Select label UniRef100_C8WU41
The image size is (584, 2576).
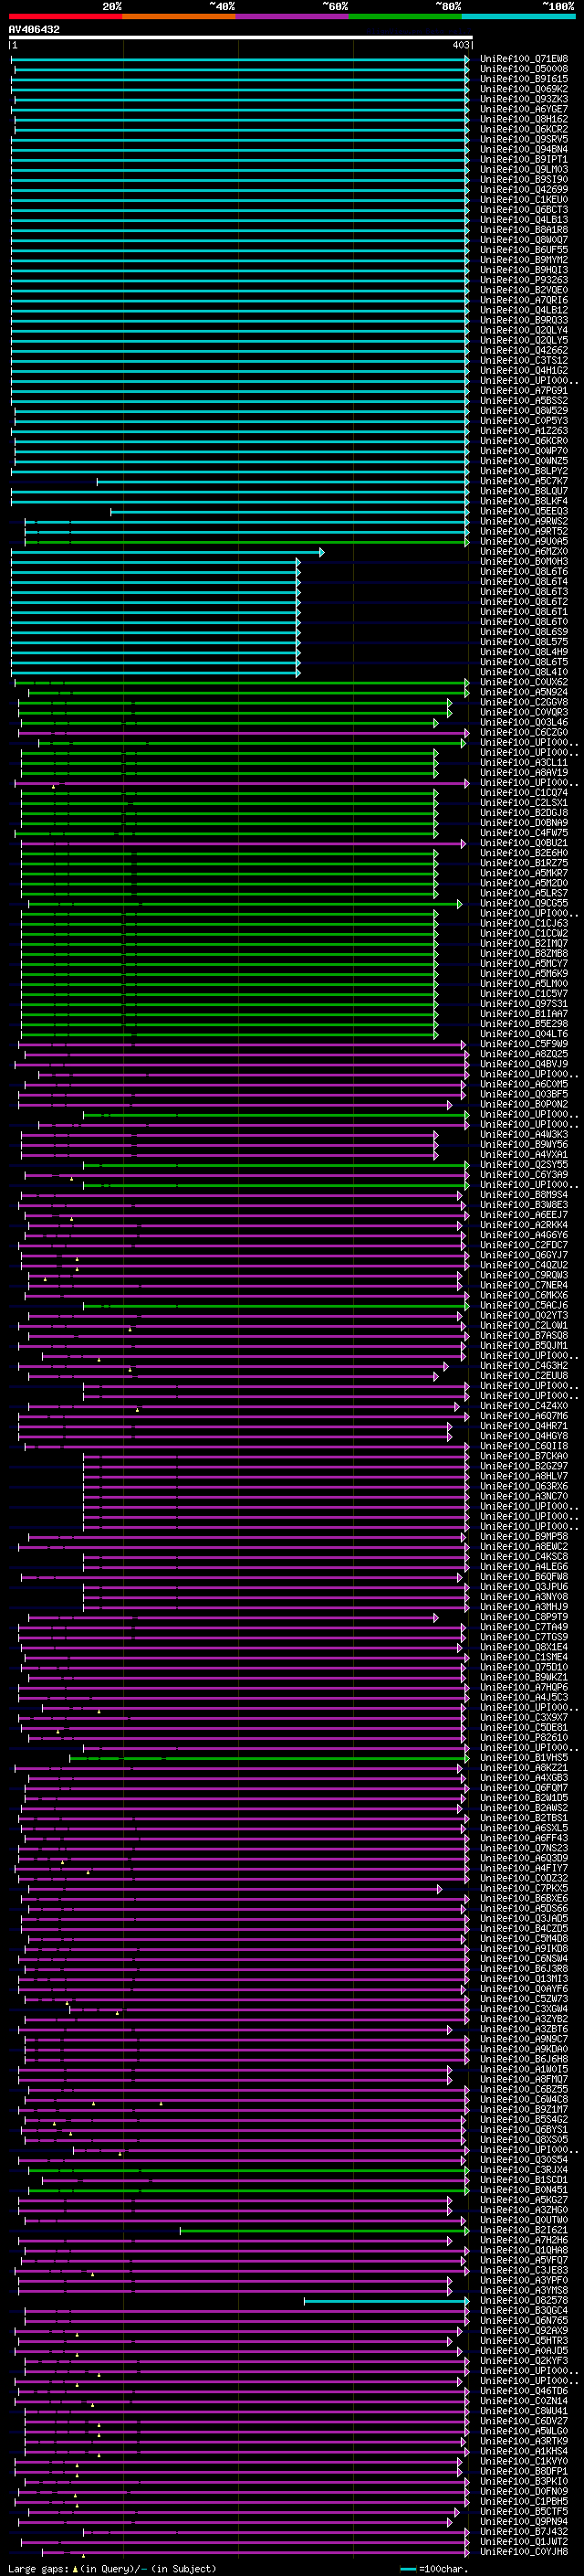(x=524, y=2411)
